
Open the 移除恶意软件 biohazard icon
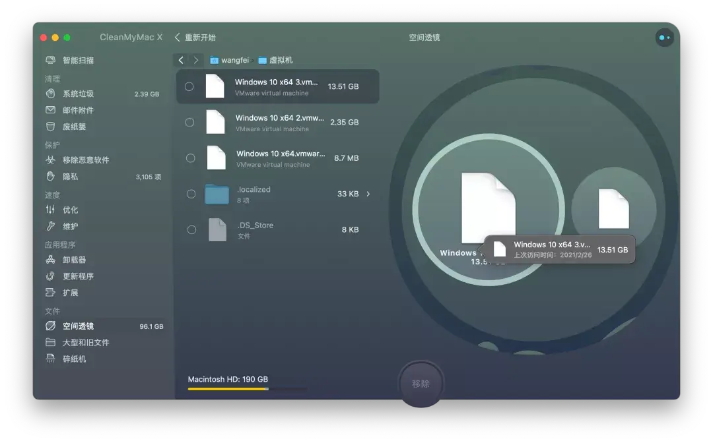tap(50, 160)
